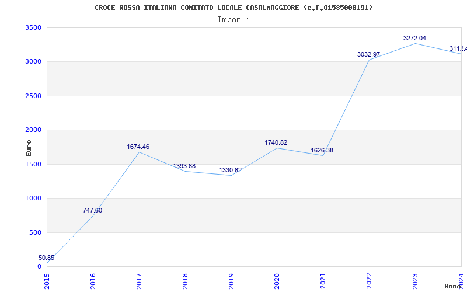Click year label 2019
Viewport: 467px width, 292px height.
231,281
